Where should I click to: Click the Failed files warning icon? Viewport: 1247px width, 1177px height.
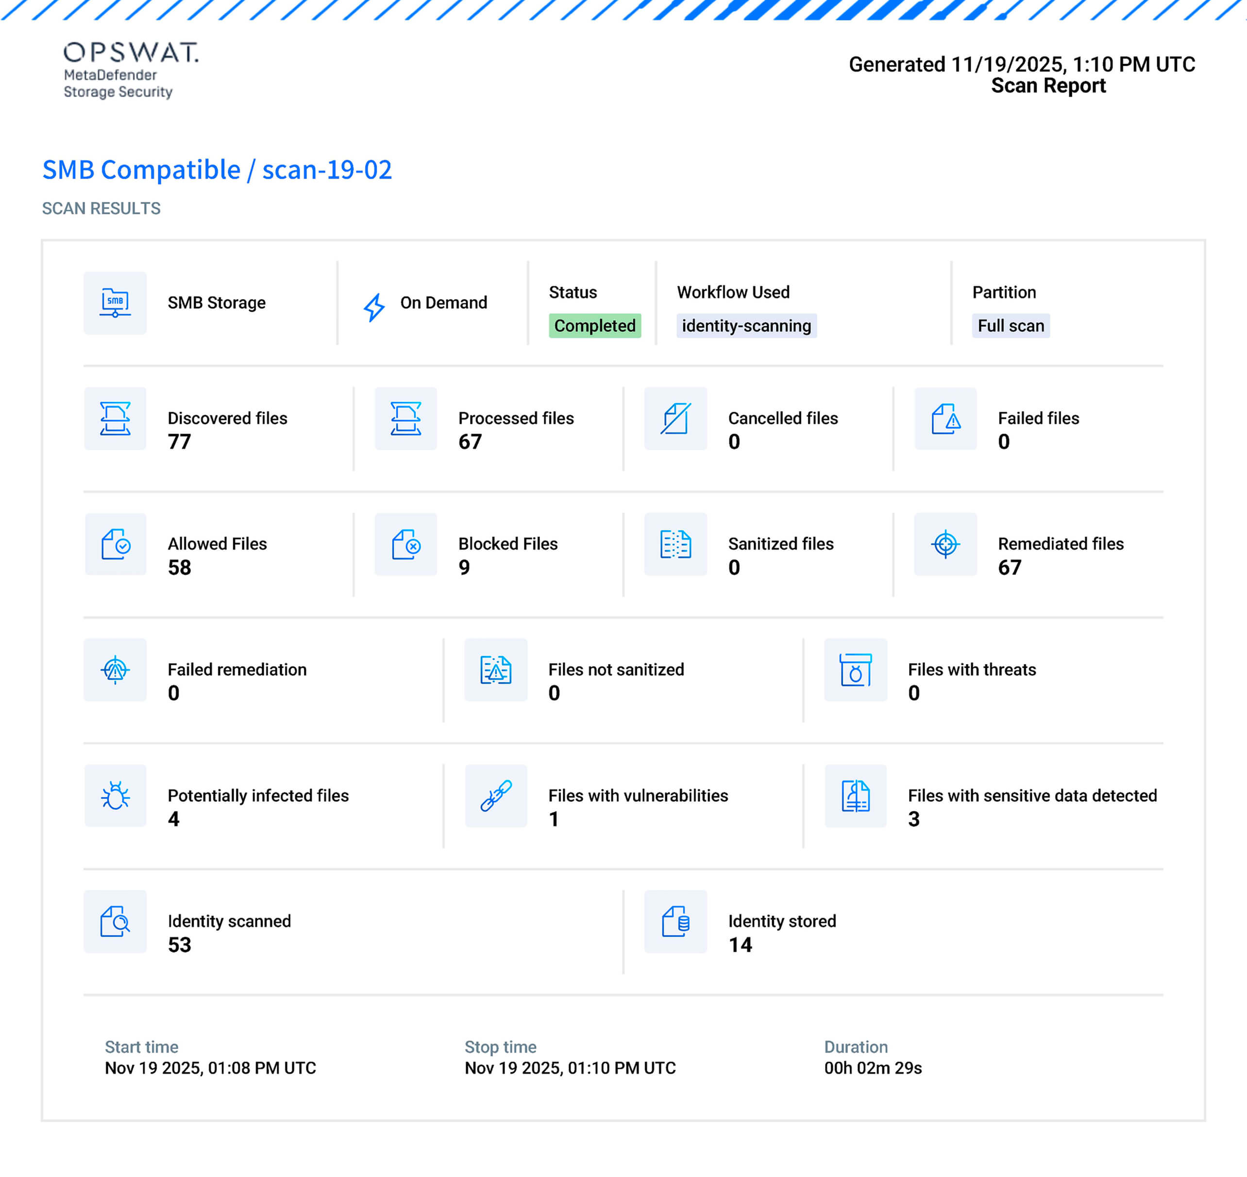tap(945, 419)
